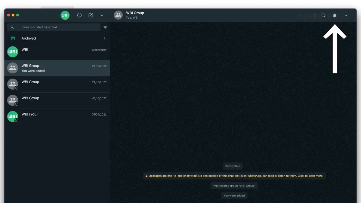The height and width of the screenshot is (203, 361).
Task: Open the Status updates ring icon
Action: pos(79,15)
